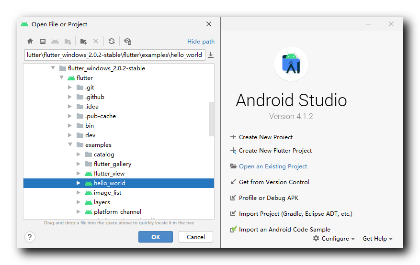Expand the .github folder
The height and width of the screenshot is (265, 420).
[x=70, y=97]
